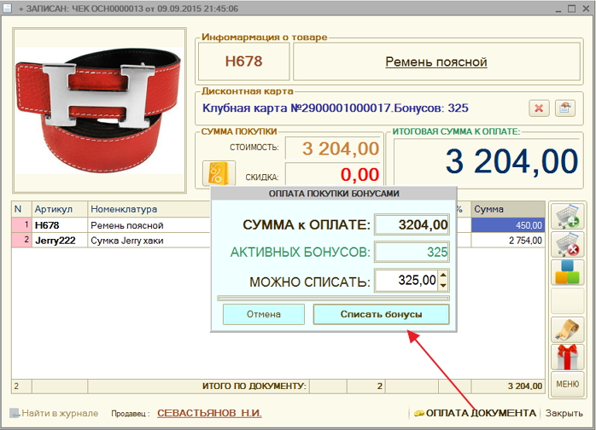
Task: Open the МЕНЮ button
Action: click(567, 385)
